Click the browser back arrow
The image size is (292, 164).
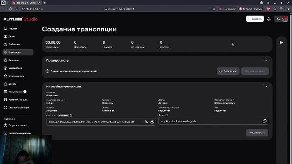coord(4,9)
